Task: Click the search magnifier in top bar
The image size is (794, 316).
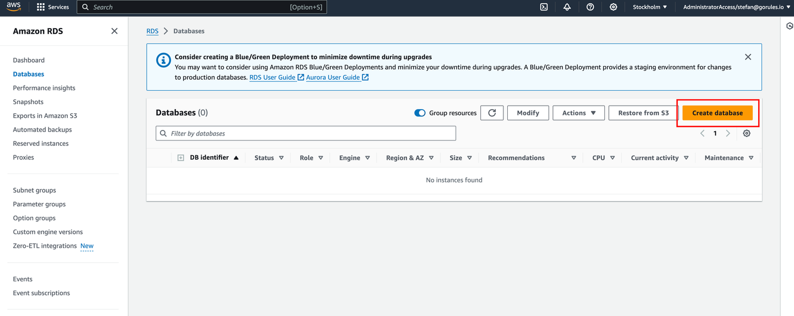Action: (85, 7)
